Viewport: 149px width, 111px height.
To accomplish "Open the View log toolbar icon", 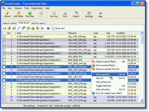I will pyautogui.click(x=54, y=14).
